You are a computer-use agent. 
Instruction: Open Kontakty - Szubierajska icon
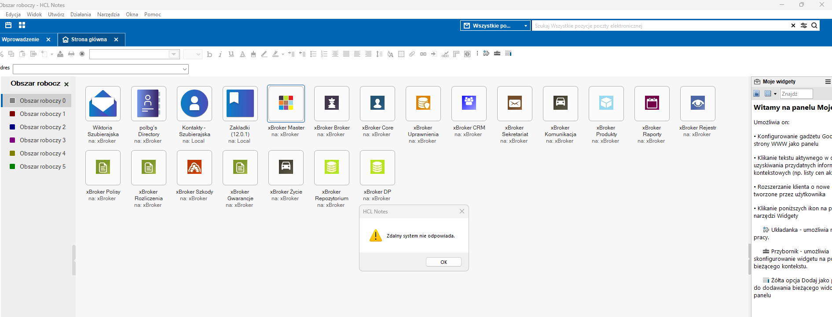point(194,104)
